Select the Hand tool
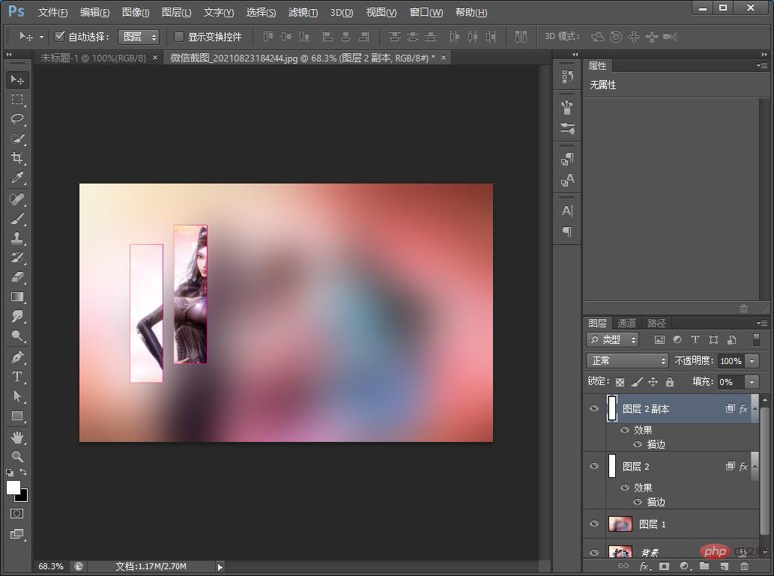This screenshot has height=576, width=774. pos(17,437)
